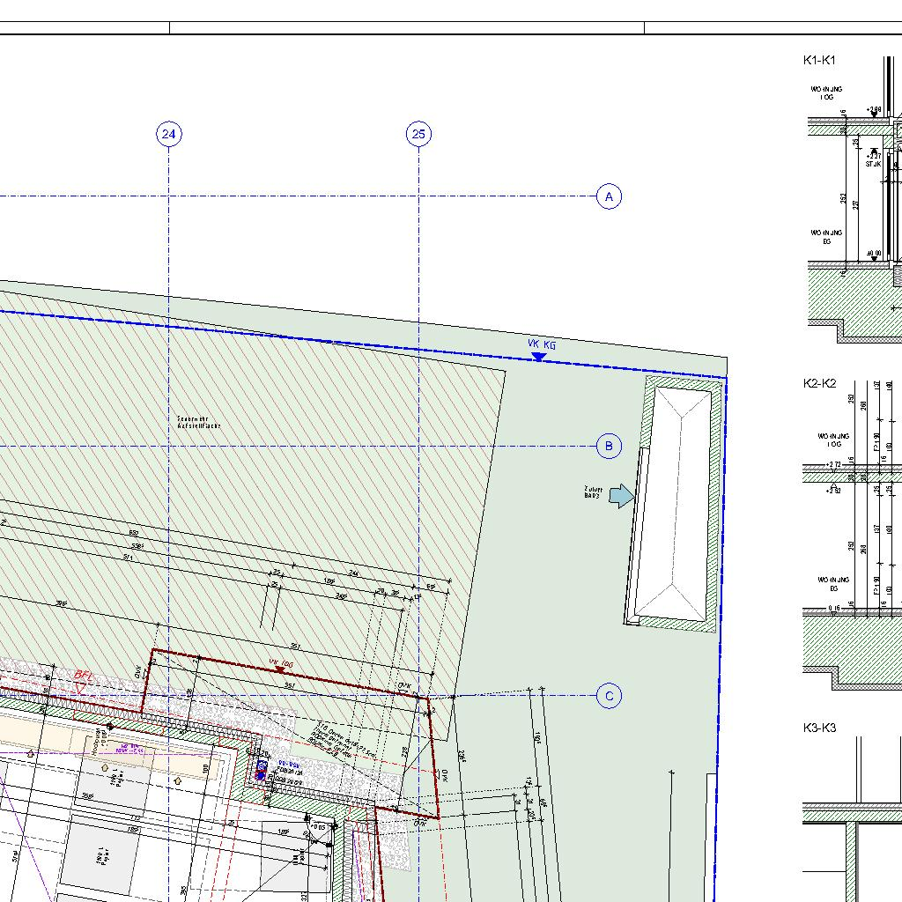Click the K1-K1 section title
Image resolution: width=902 pixels, height=902 pixels.
point(819,60)
